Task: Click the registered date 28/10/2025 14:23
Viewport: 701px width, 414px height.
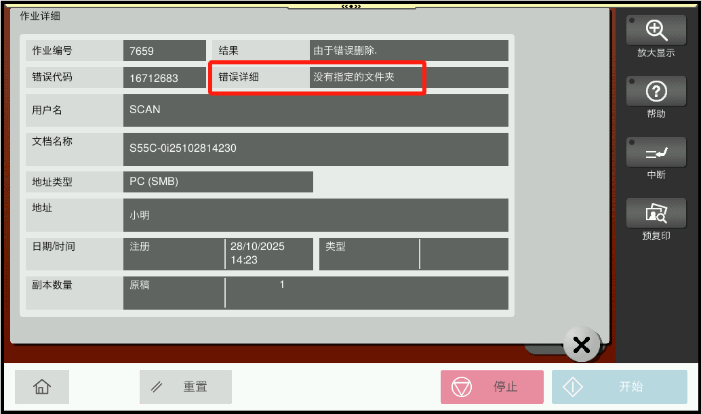Action: click(x=268, y=254)
